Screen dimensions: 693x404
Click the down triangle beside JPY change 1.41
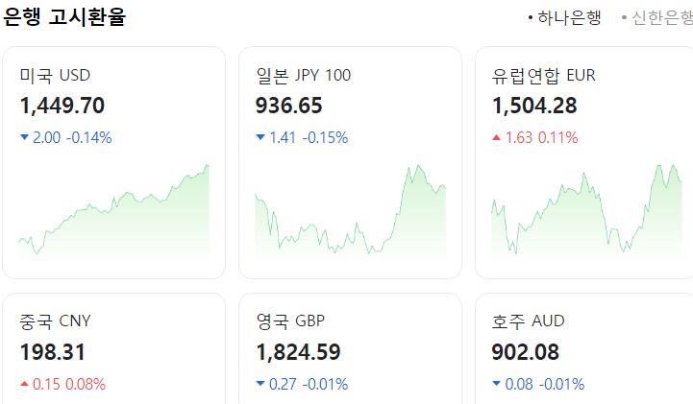[x=260, y=137]
